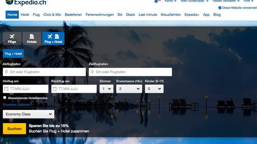This screenshot has height=144, width=257.
Task: Focus the Rückflug am date field
Action: coord(74,89)
